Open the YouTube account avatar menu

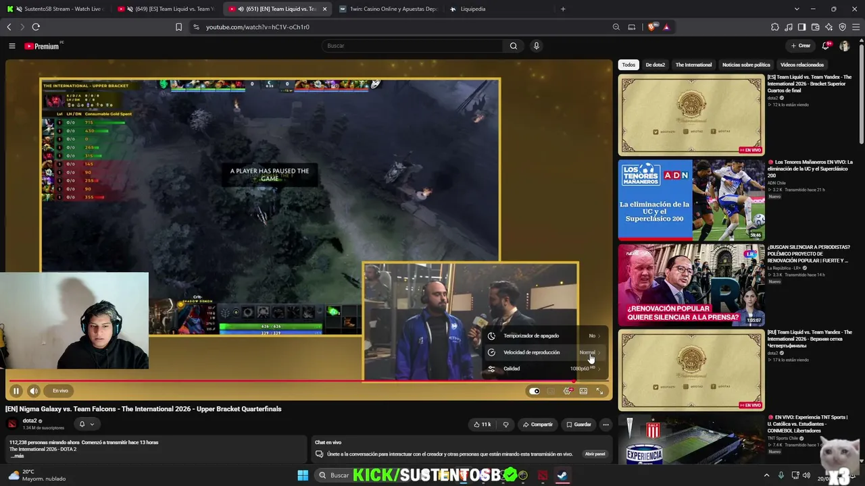point(844,46)
